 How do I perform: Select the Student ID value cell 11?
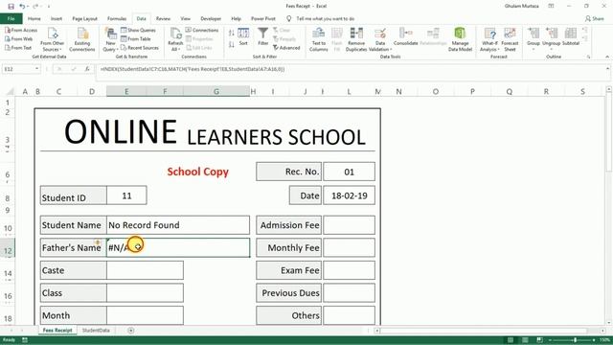coord(126,195)
